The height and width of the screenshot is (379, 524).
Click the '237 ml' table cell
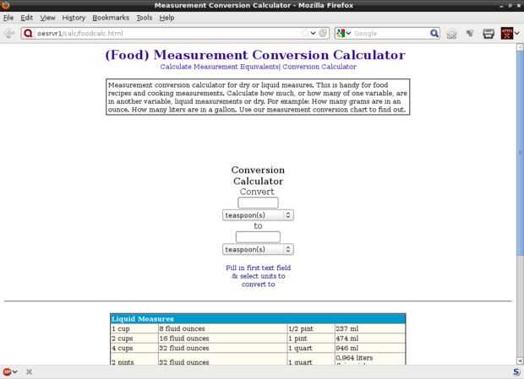(x=370, y=328)
